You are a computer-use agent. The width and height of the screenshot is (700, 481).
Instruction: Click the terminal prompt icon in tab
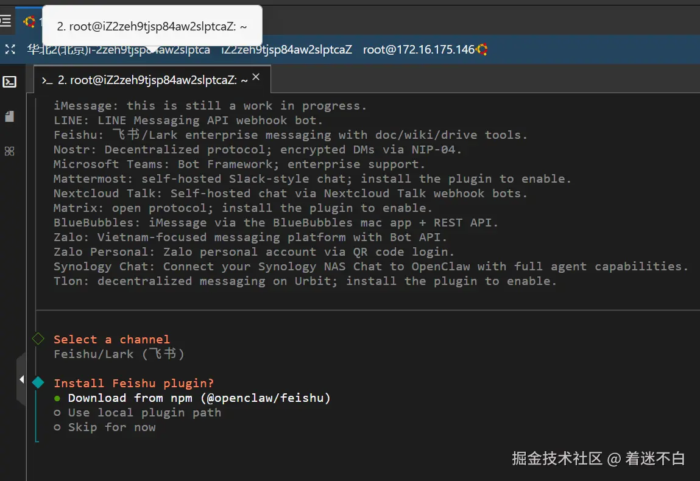[47, 80]
